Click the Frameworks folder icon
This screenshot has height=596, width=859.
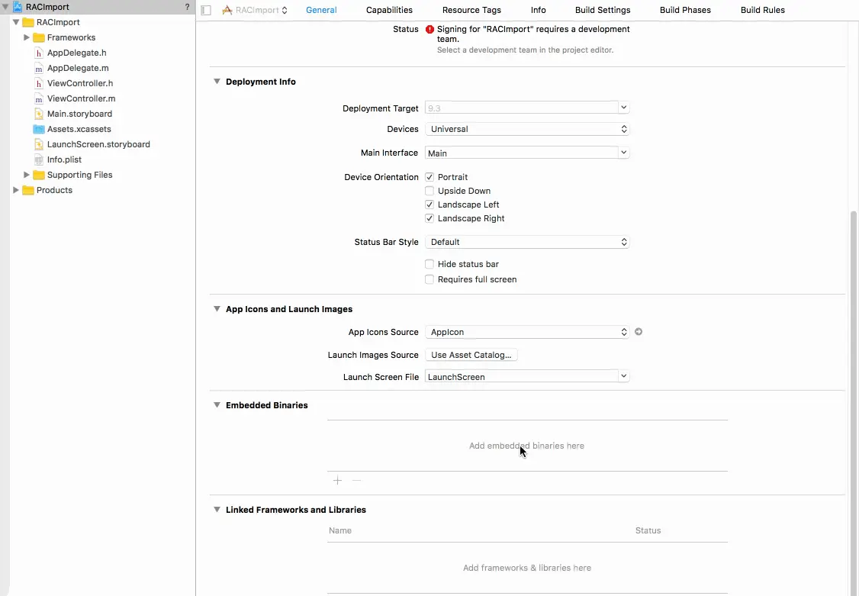click(x=38, y=38)
